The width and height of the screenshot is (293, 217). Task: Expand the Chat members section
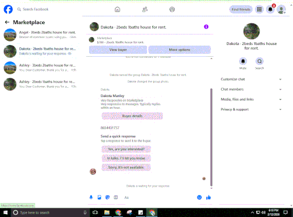point(251,89)
